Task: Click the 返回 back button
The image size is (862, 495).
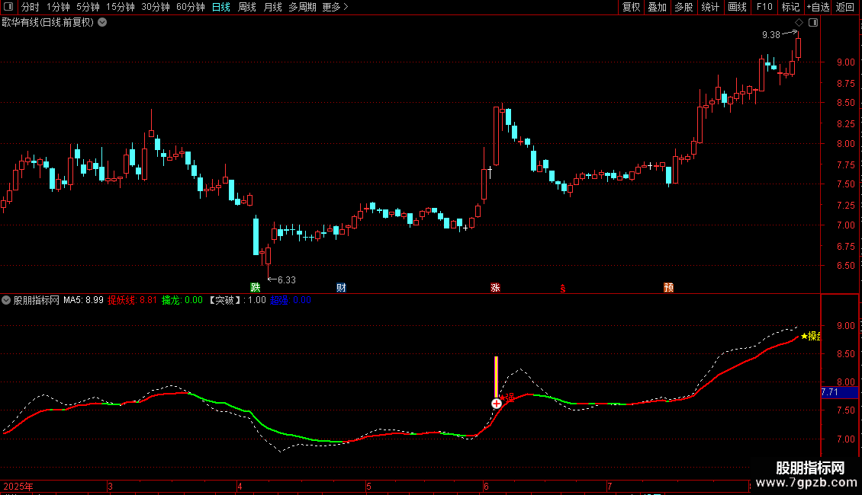Action: point(845,7)
